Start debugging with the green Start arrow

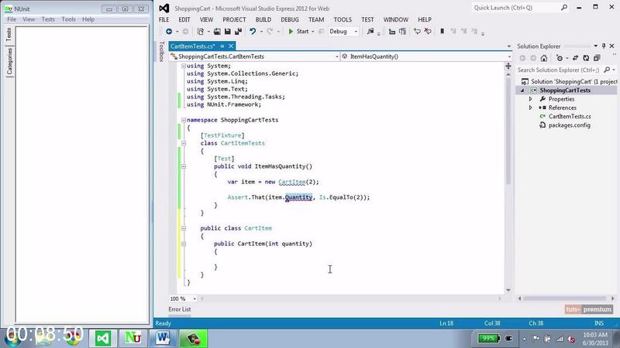(x=291, y=31)
